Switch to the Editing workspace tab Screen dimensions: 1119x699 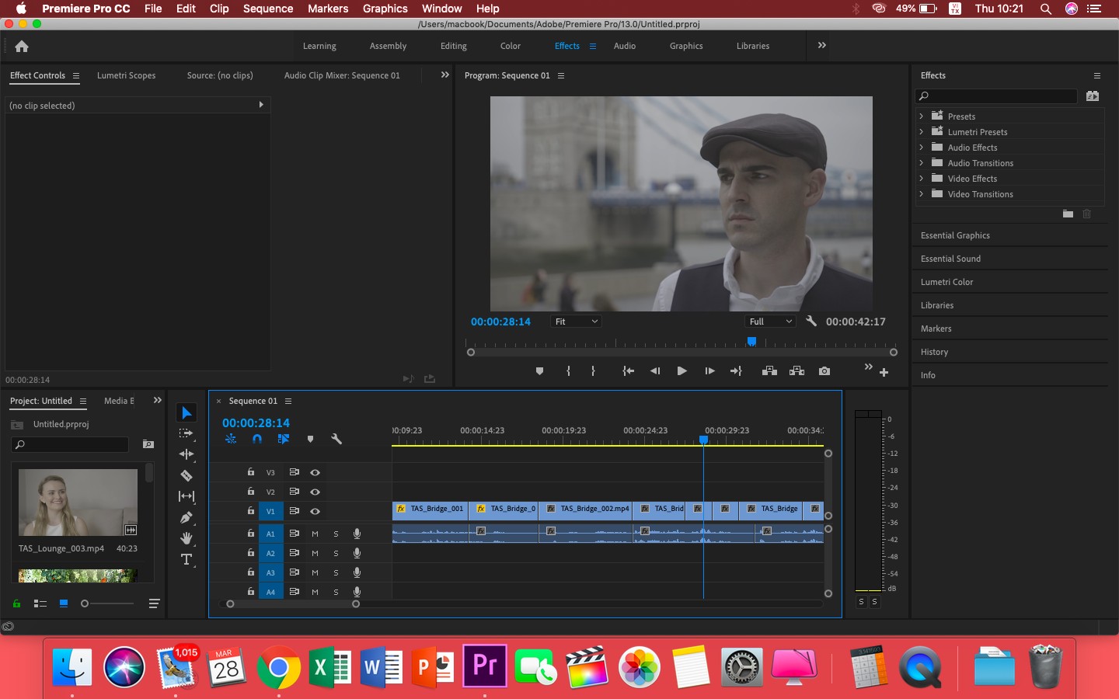[x=454, y=46]
